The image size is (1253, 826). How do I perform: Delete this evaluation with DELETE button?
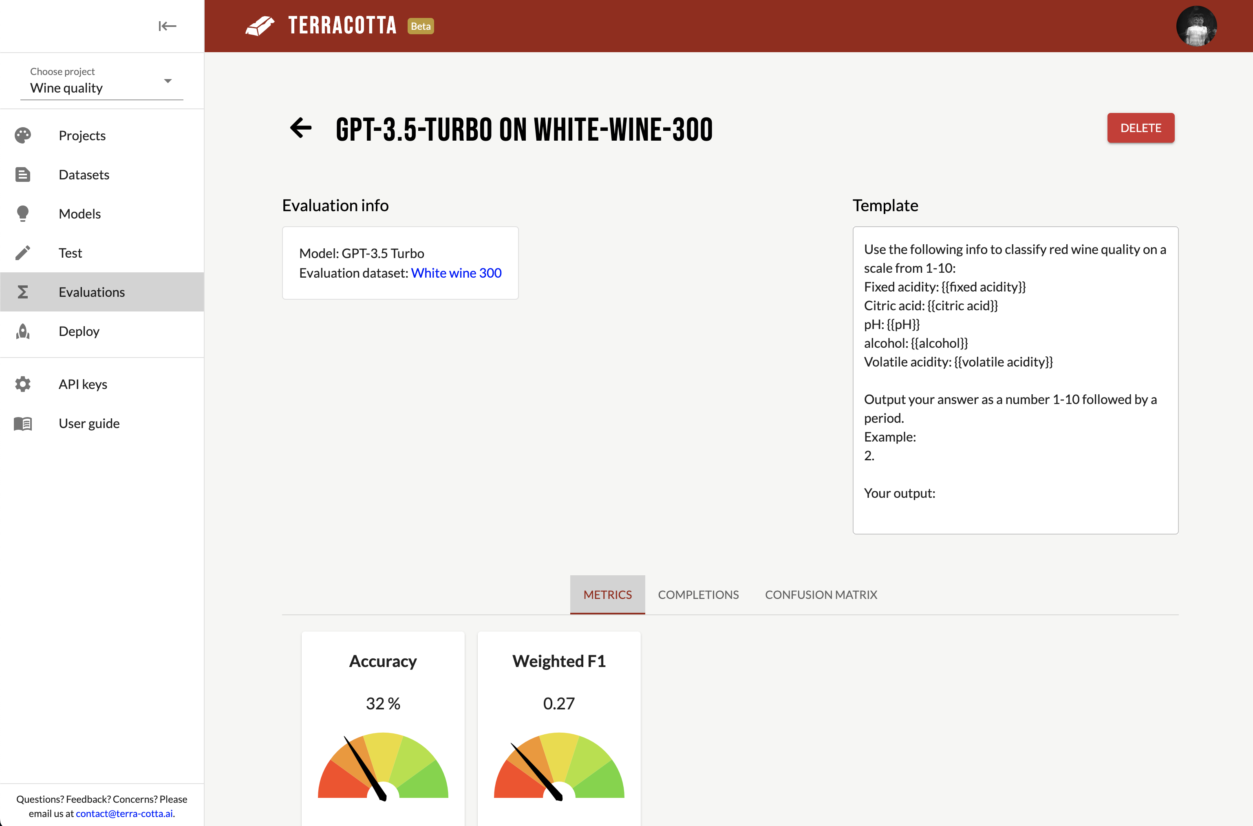[1140, 128]
